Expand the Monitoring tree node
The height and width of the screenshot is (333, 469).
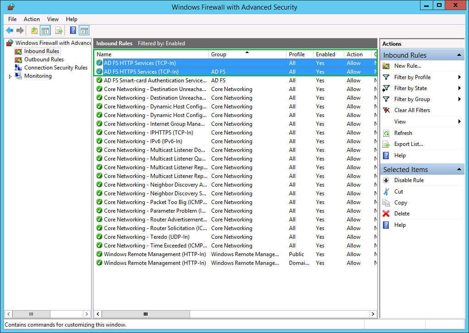pos(10,76)
